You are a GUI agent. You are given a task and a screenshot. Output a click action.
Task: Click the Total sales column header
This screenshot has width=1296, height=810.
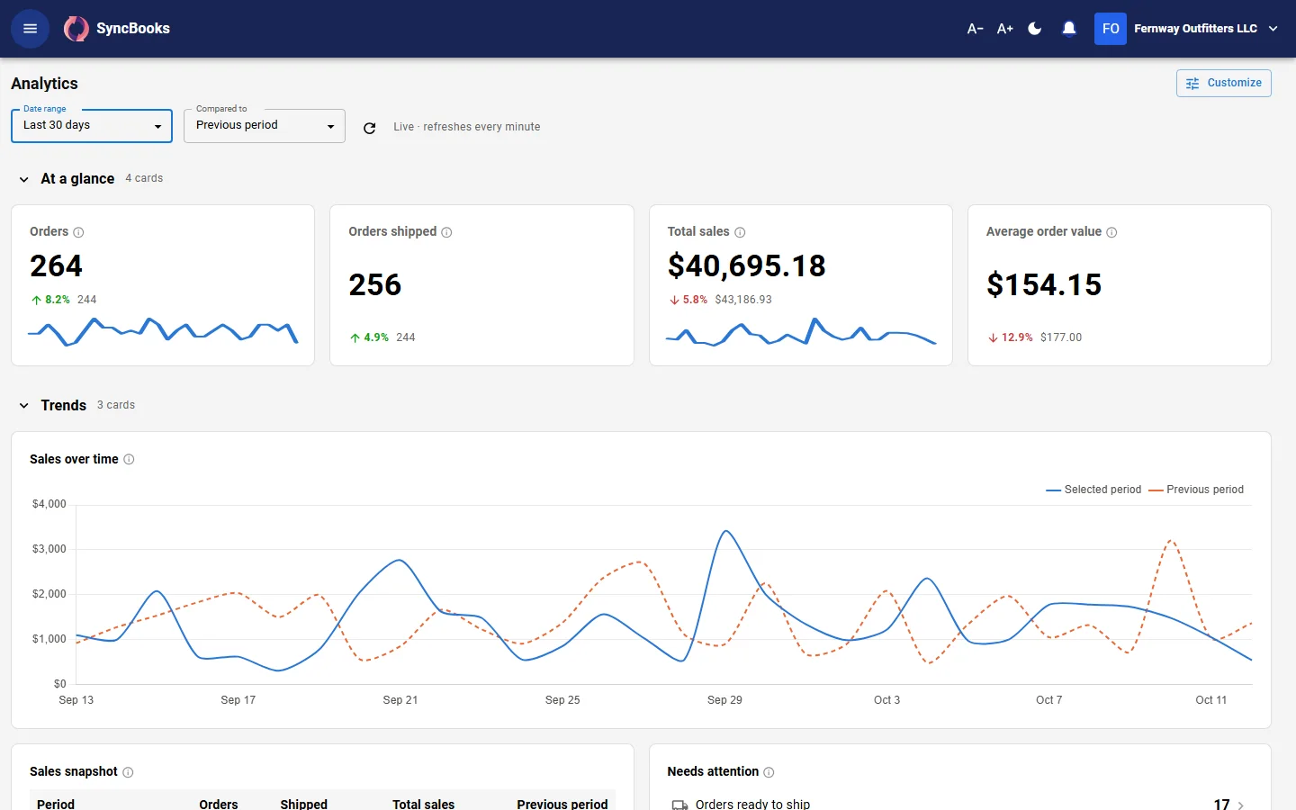coord(423,804)
